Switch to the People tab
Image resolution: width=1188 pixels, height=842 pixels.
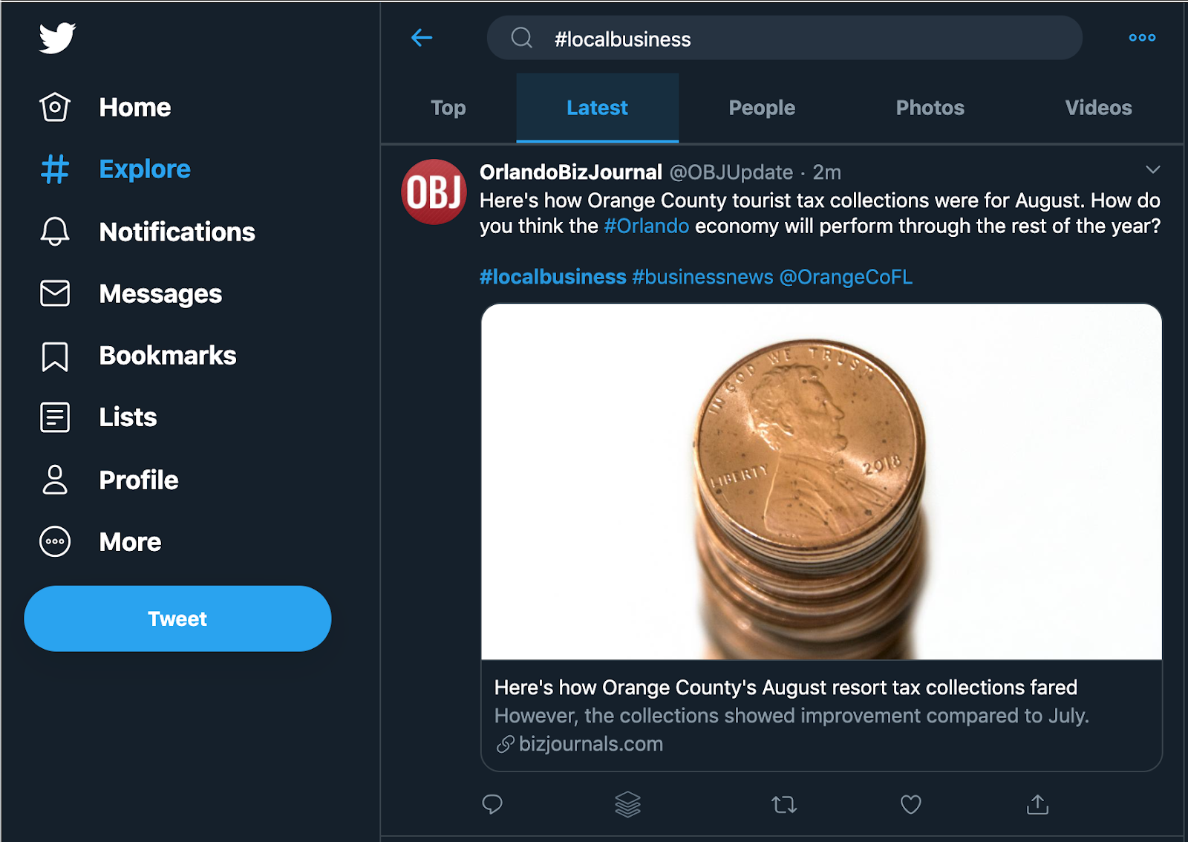coord(761,108)
